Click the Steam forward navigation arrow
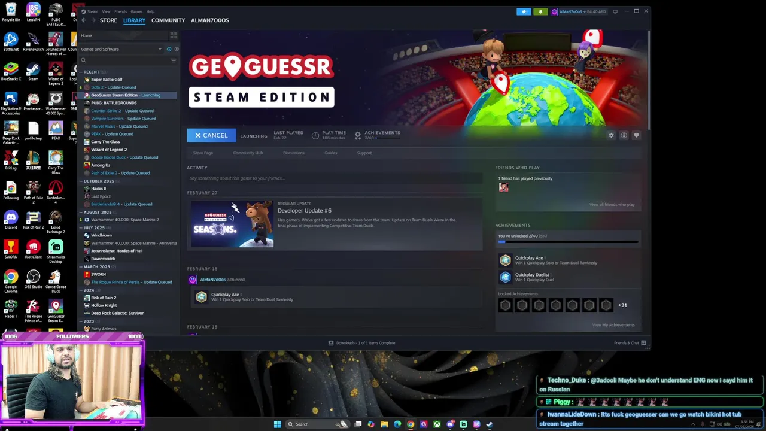The image size is (766, 431). tap(92, 20)
